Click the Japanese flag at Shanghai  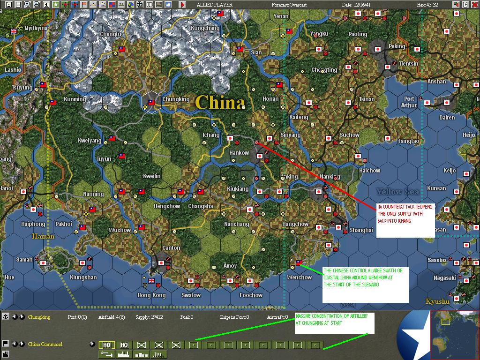pos(338,227)
